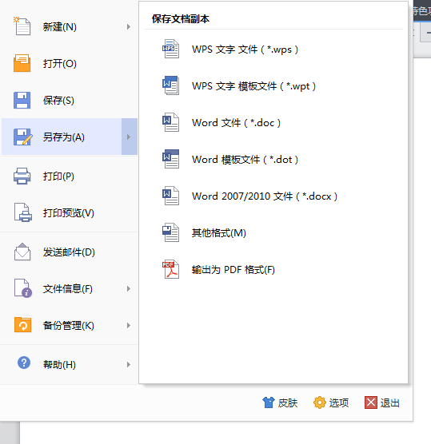Click the 退出 text button
Screen dimensions: 431x444
[x=390, y=402]
